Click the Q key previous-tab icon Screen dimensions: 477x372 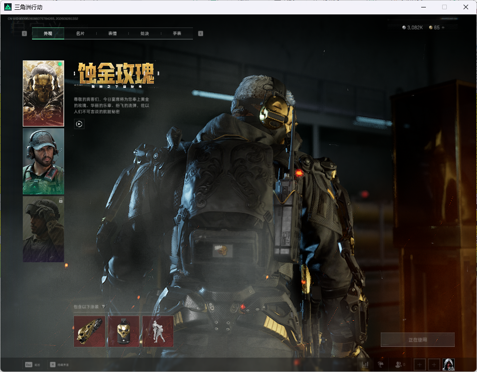coord(24,33)
